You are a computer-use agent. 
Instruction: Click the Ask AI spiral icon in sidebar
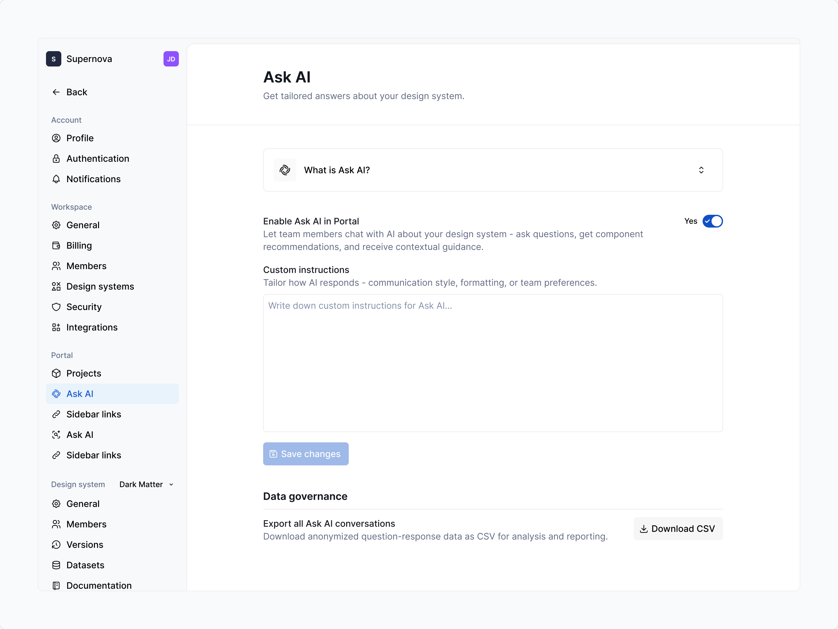point(56,393)
